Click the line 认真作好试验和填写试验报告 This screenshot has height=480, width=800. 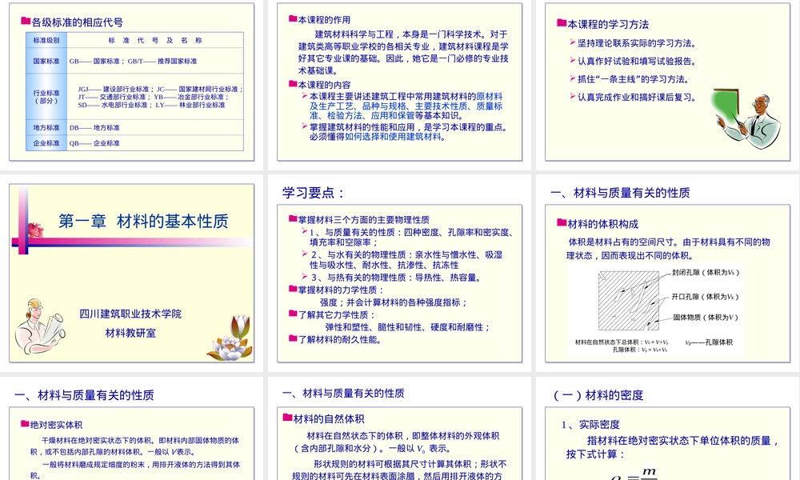637,62
